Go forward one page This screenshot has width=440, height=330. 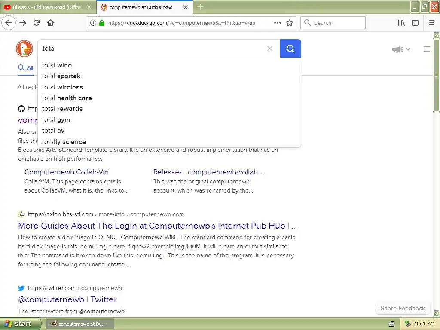(x=23, y=23)
